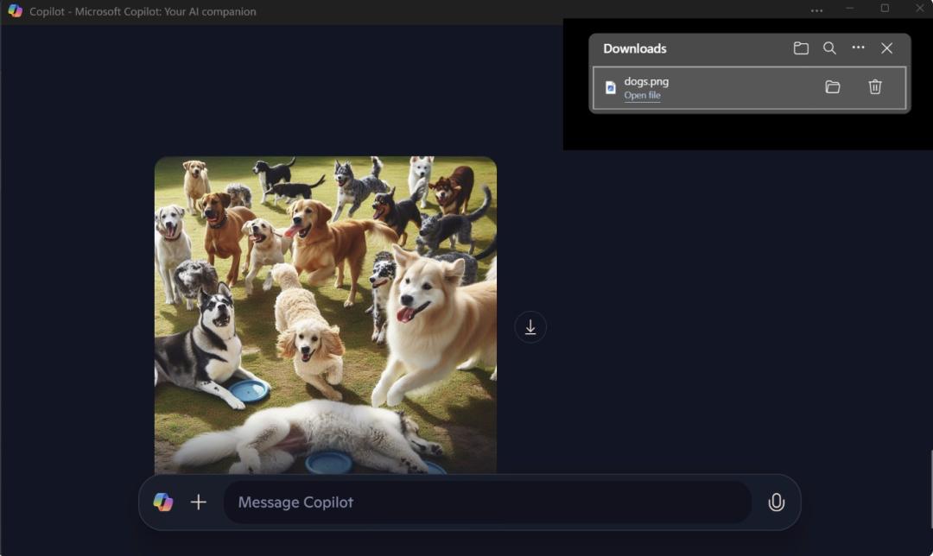Image resolution: width=933 pixels, height=556 pixels.
Task: Open more options in Downloads panel
Action: tap(858, 47)
